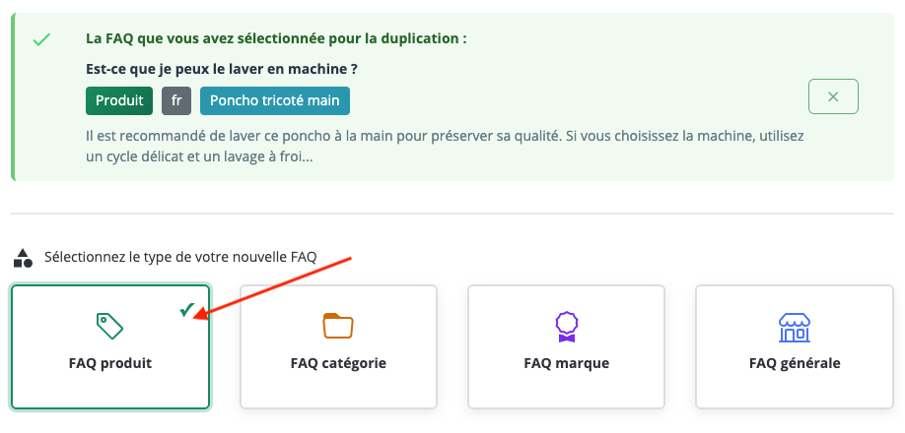Viewport: 905px width, 433px height.
Task: Click the selected checkmark on FAQ produit card
Action: (x=186, y=310)
